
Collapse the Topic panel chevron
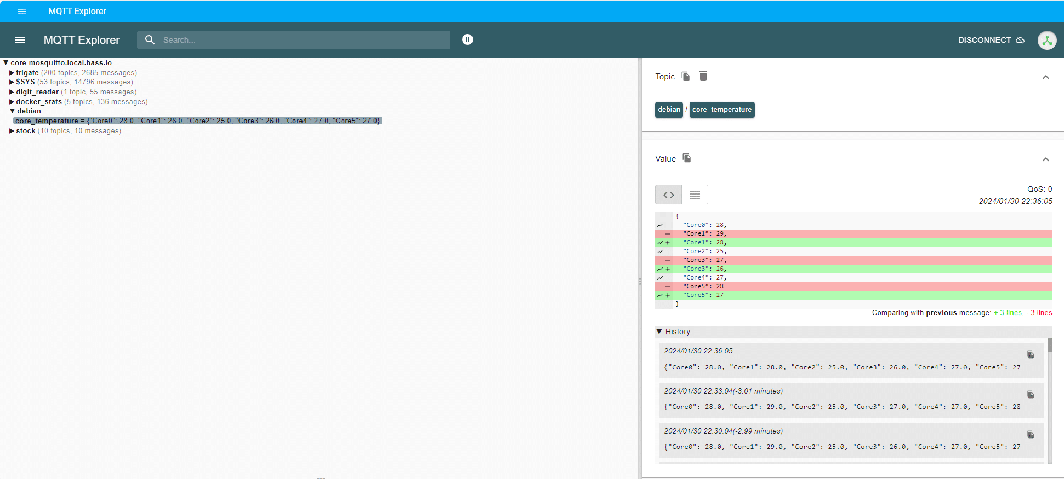(x=1045, y=77)
